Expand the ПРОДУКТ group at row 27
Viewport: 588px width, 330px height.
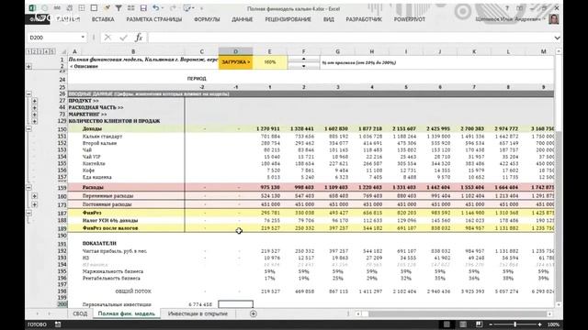coord(35,101)
